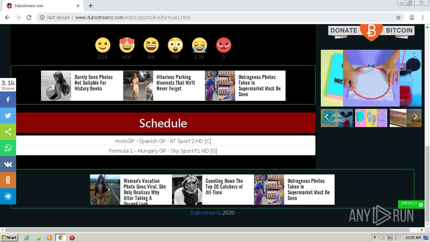Go back to the previous page
This screenshot has height=242, width=430.
(x=7, y=17)
